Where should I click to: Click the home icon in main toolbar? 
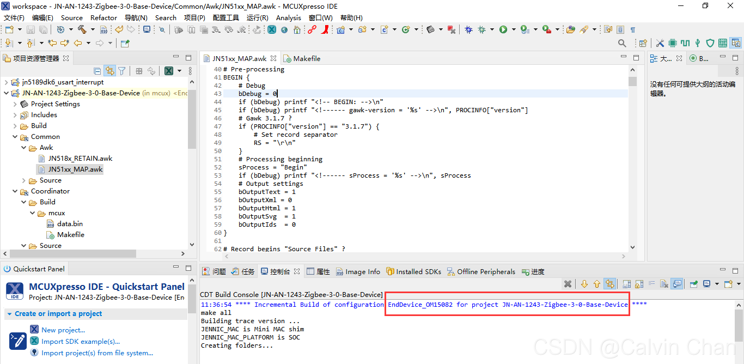(x=297, y=29)
